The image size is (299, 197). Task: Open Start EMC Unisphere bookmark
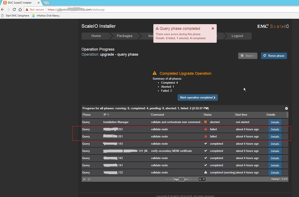[x=15, y=16]
